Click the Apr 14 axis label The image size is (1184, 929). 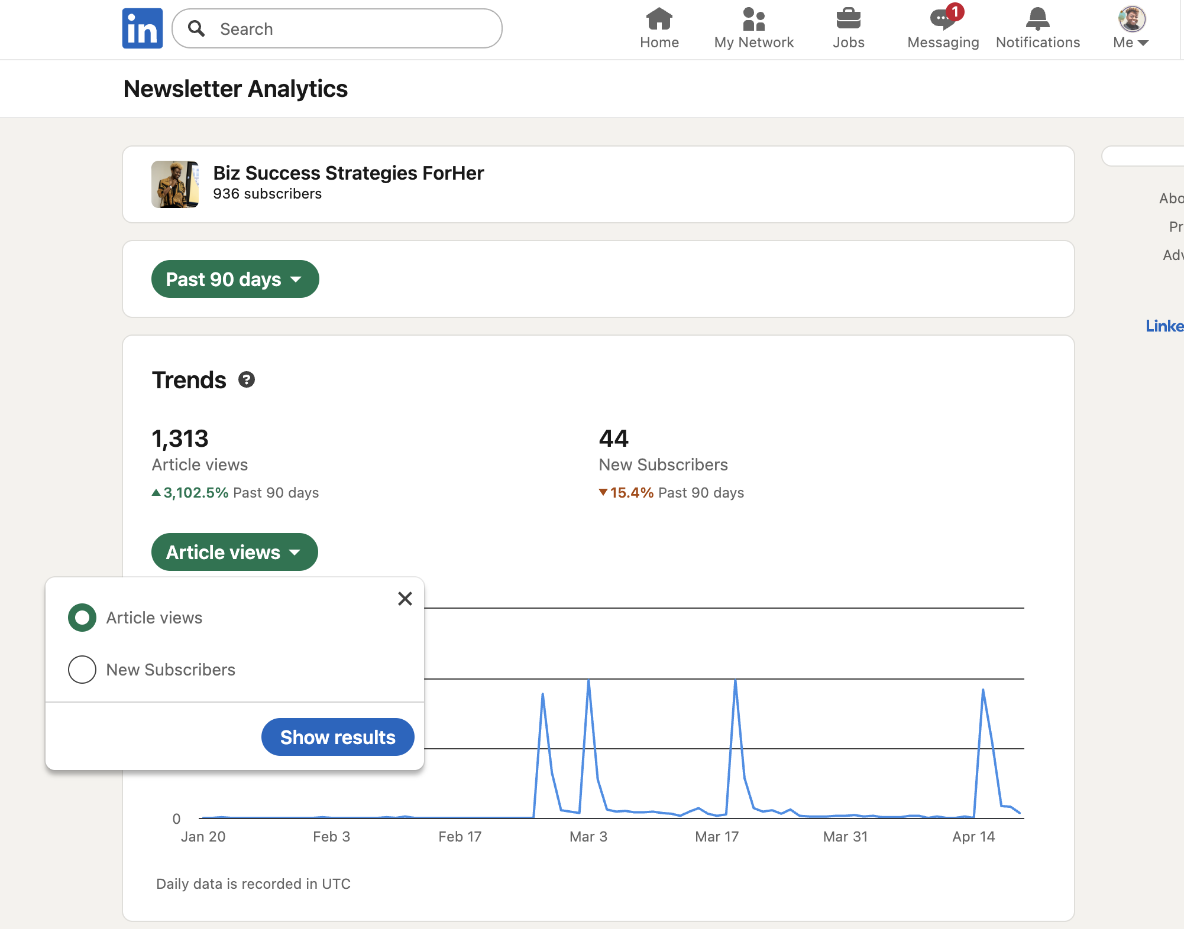point(973,837)
